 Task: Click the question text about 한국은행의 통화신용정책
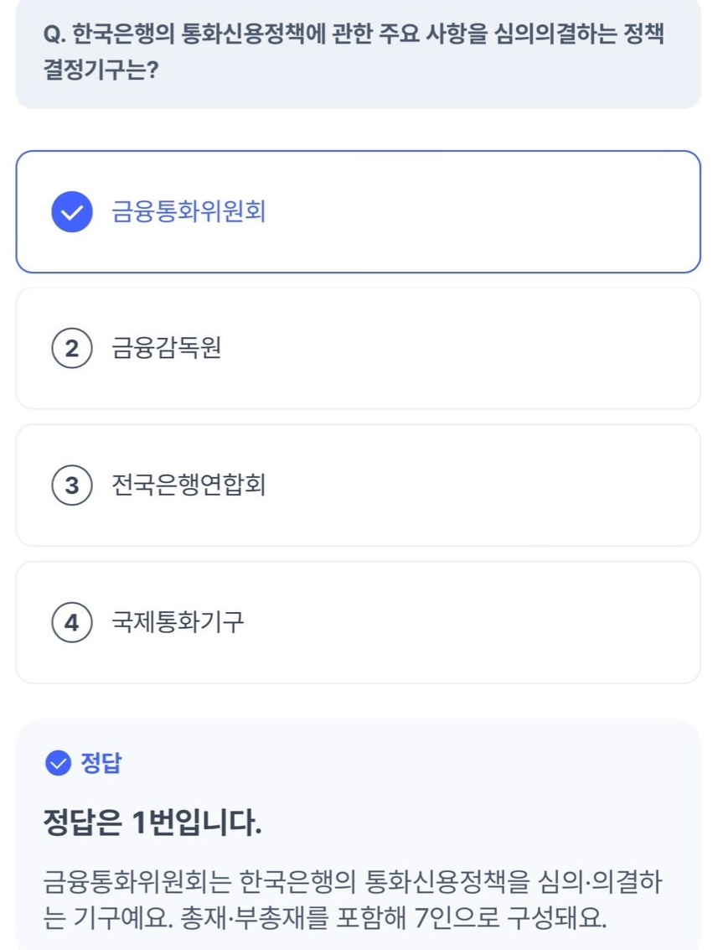369,35
